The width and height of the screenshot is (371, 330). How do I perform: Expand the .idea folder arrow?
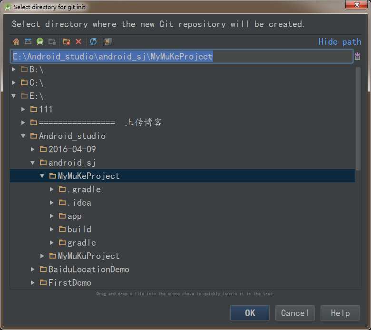[x=51, y=202]
